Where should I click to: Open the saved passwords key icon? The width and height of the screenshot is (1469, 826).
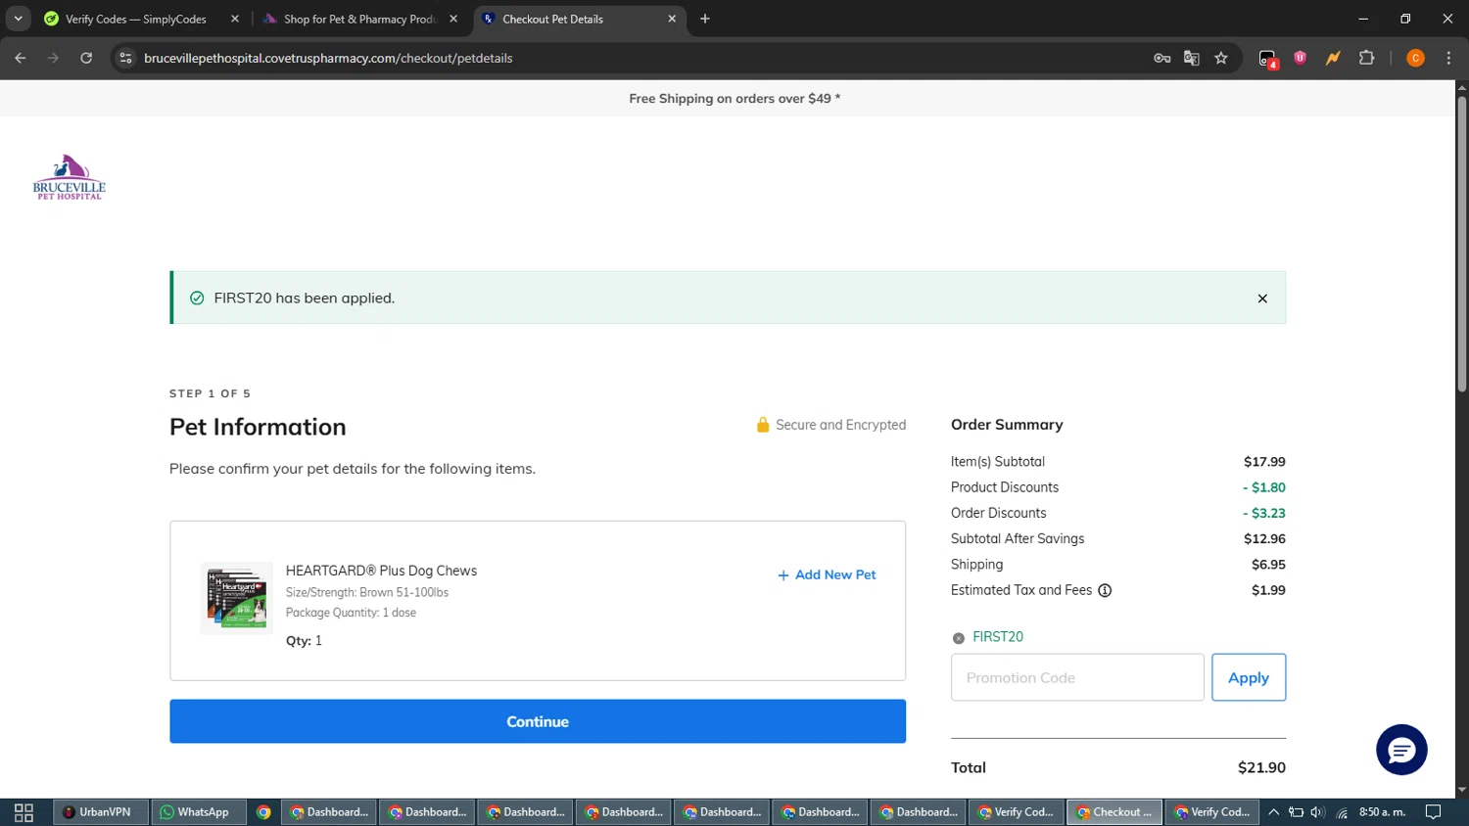point(1162,58)
